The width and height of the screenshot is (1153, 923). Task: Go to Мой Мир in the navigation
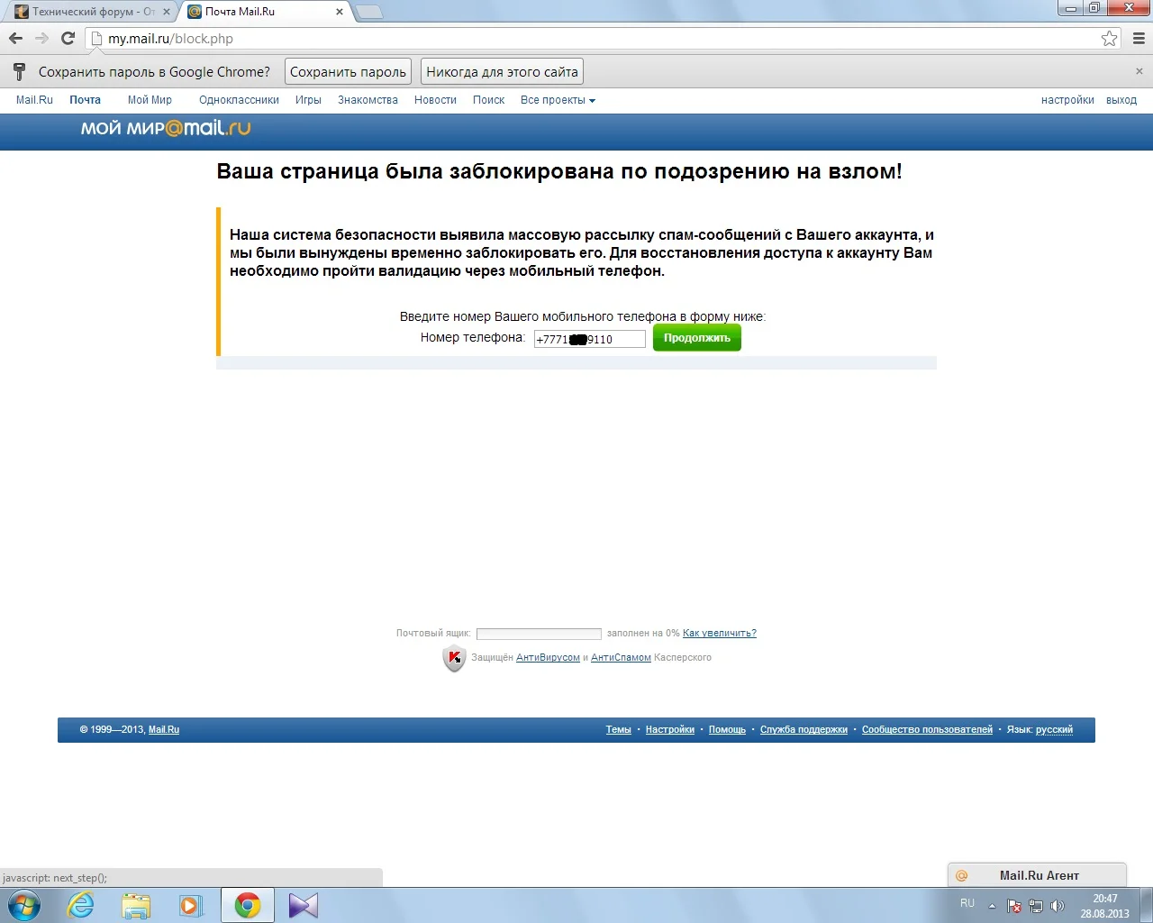click(150, 100)
